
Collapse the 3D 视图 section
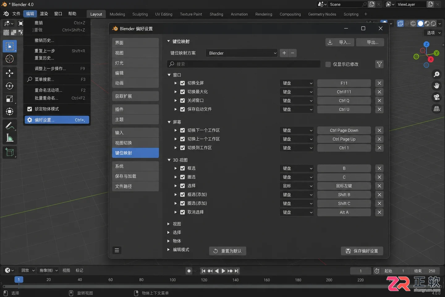[x=169, y=160]
